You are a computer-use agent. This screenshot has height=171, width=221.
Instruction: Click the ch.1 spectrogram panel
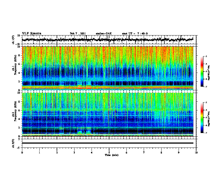pyautogui.click(x=107, y=68)
